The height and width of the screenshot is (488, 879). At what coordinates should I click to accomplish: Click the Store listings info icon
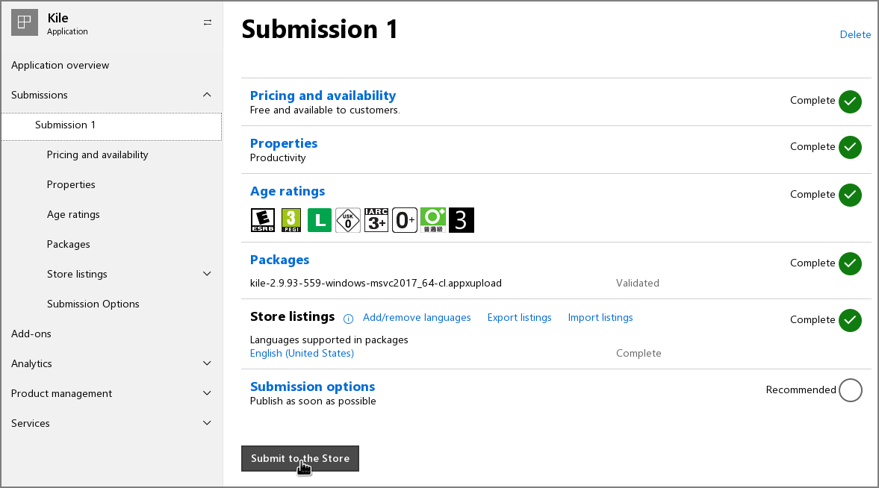(348, 319)
